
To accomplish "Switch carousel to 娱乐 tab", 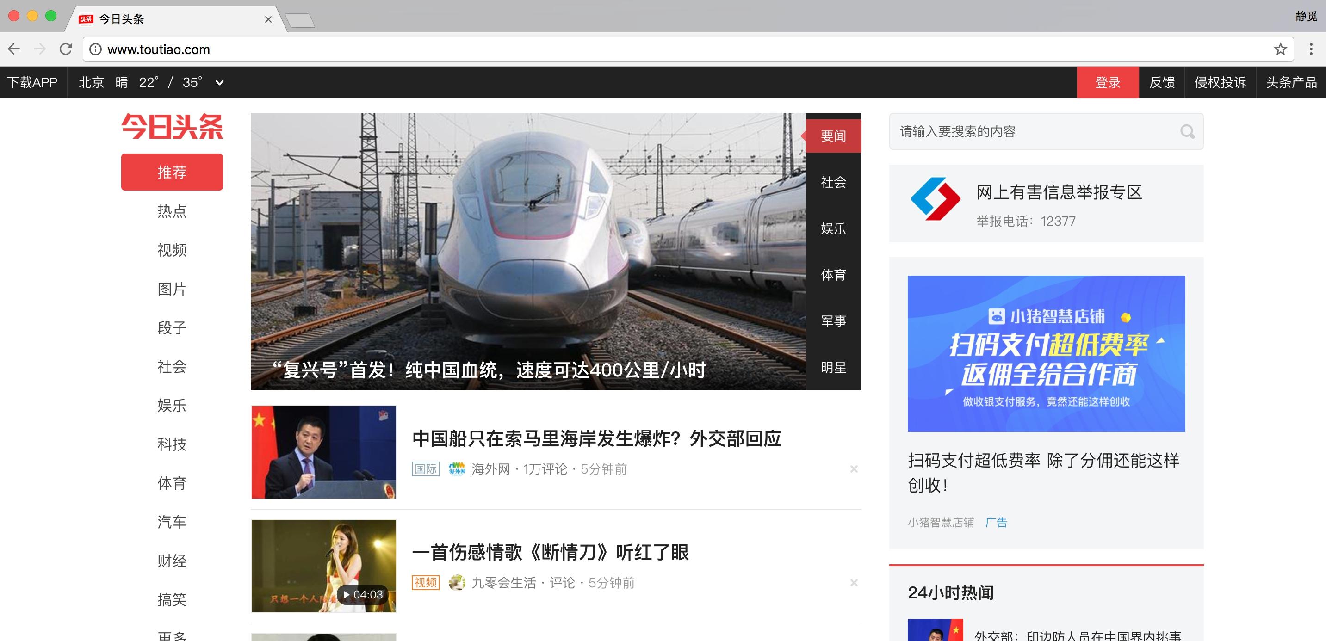I will 833,228.
